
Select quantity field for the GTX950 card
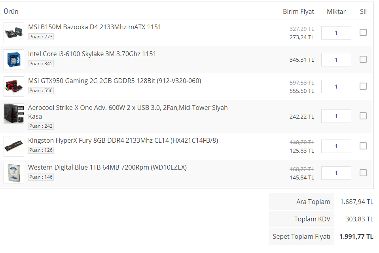click(336, 87)
